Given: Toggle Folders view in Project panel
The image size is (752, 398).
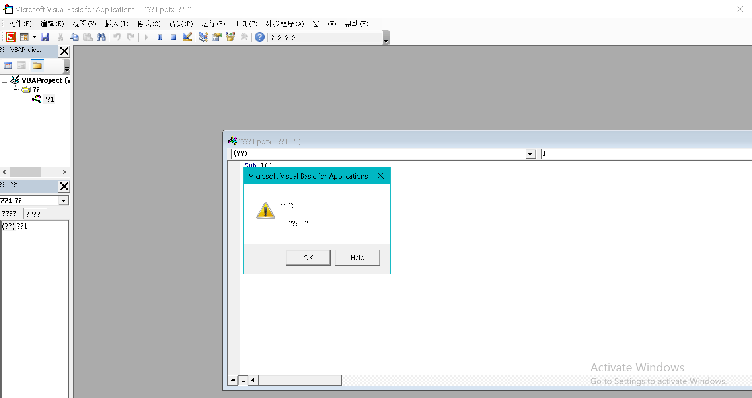Looking at the screenshot, I should [x=37, y=66].
